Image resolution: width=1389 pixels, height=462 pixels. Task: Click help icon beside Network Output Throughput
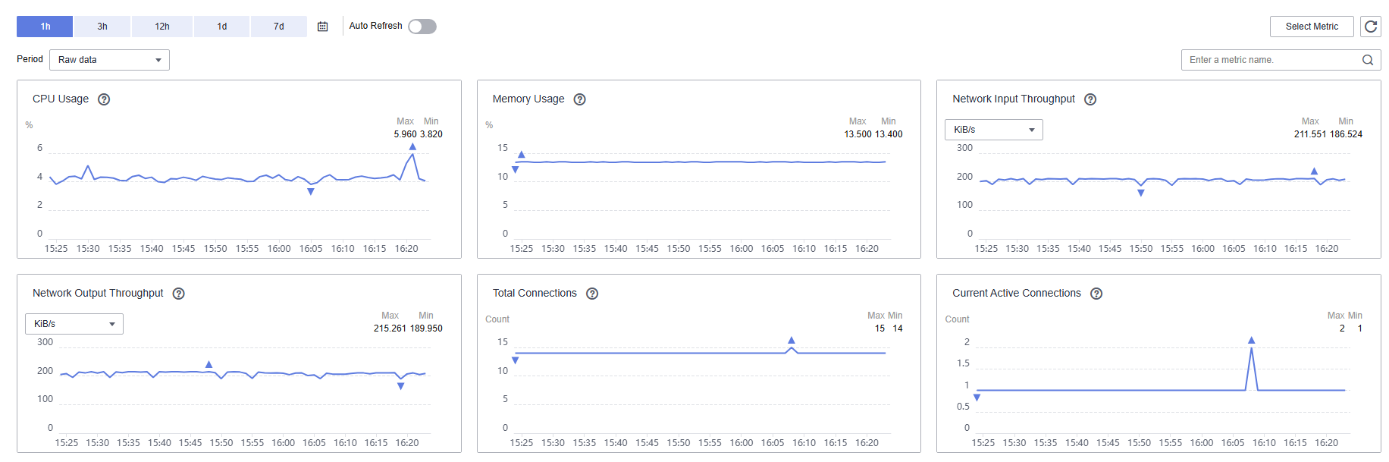[179, 294]
